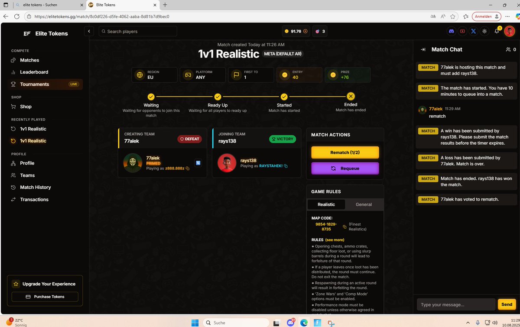
Task: Collapse the left sidebar with the chevron
Action: pos(88,31)
